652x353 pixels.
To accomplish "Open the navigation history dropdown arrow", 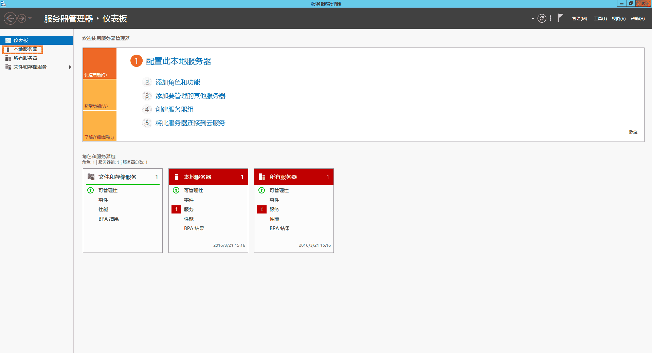I will point(30,18).
